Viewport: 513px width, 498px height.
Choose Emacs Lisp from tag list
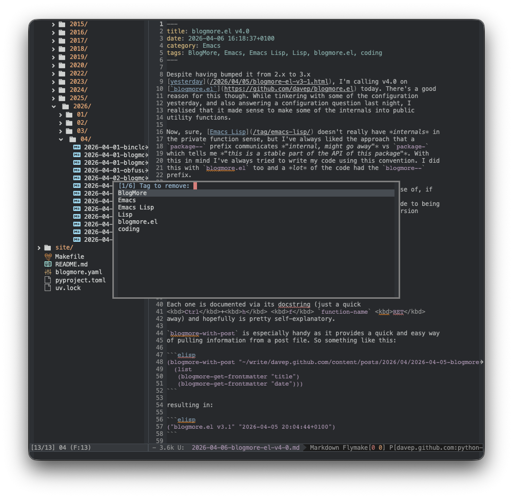click(x=136, y=207)
